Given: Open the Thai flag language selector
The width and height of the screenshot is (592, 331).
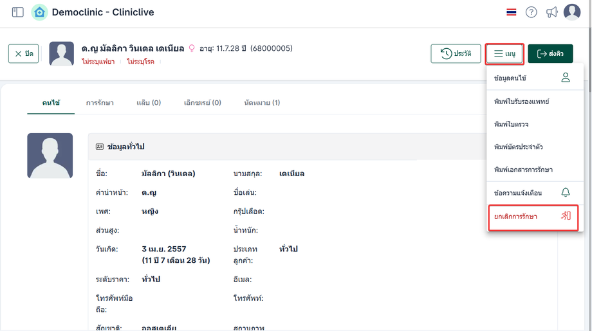Looking at the screenshot, I should [512, 12].
